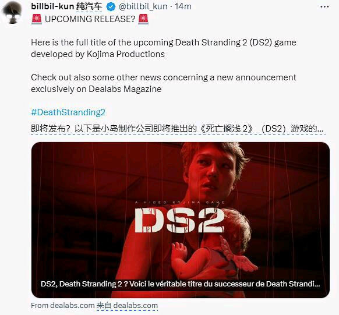This screenshot has width=339, height=315.
Task: Click the DS2 logo in the card
Action: 179,220
